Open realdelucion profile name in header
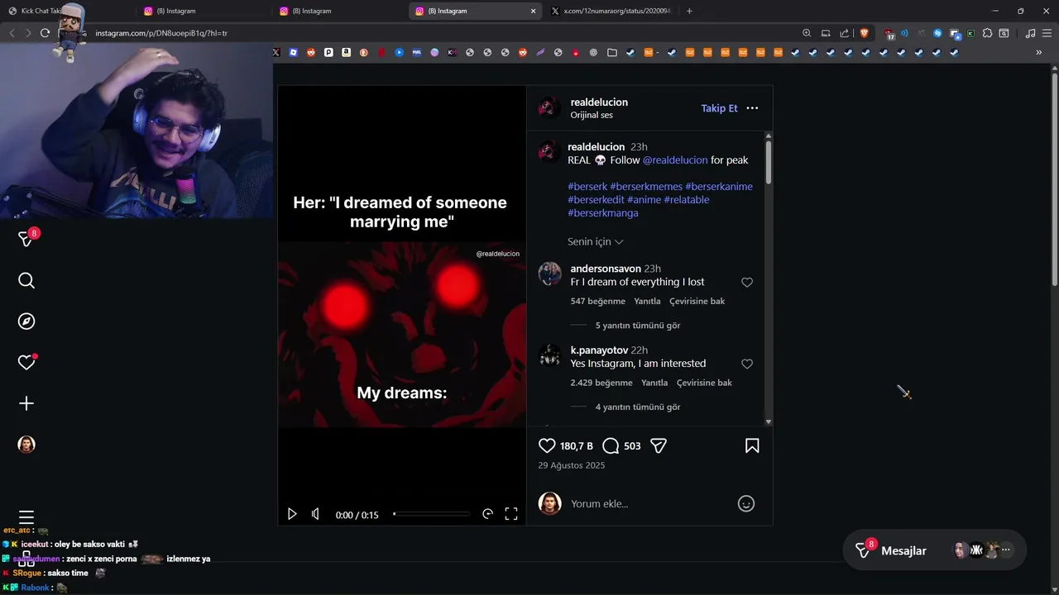Image resolution: width=1059 pixels, height=595 pixels. tap(599, 102)
